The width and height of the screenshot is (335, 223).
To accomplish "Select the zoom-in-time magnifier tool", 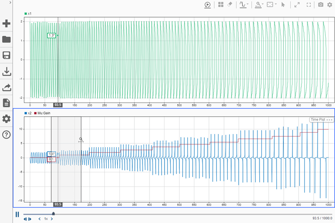I will pyautogui.click(x=258, y=5).
